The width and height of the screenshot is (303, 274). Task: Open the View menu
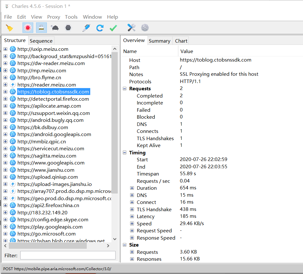coord(36,17)
